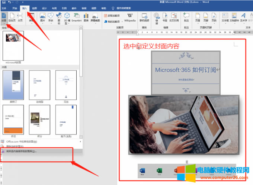Expand the 表格 table dropdown
The height and width of the screenshot is (185, 253).
click(x=32, y=18)
